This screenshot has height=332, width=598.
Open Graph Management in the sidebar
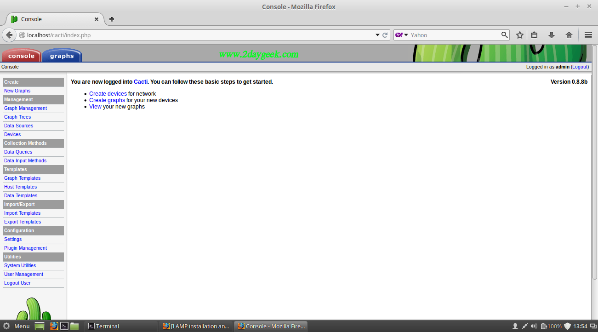25,109
